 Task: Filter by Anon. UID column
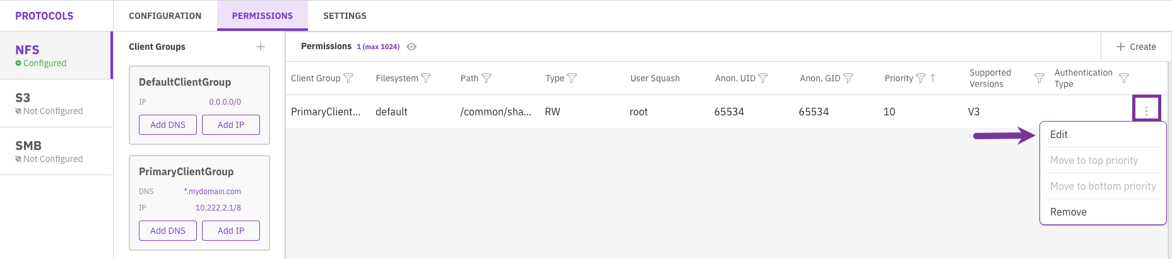pos(763,78)
